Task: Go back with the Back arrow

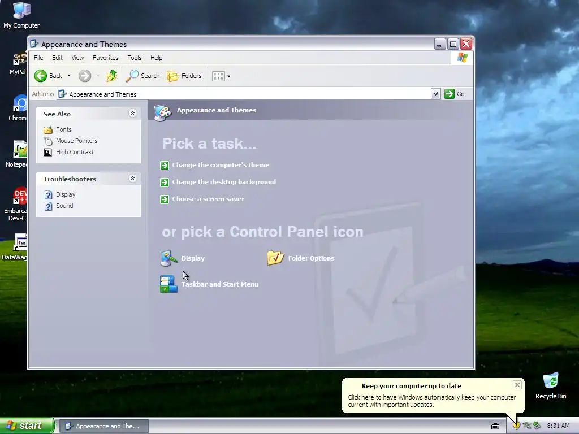Action: click(49, 76)
